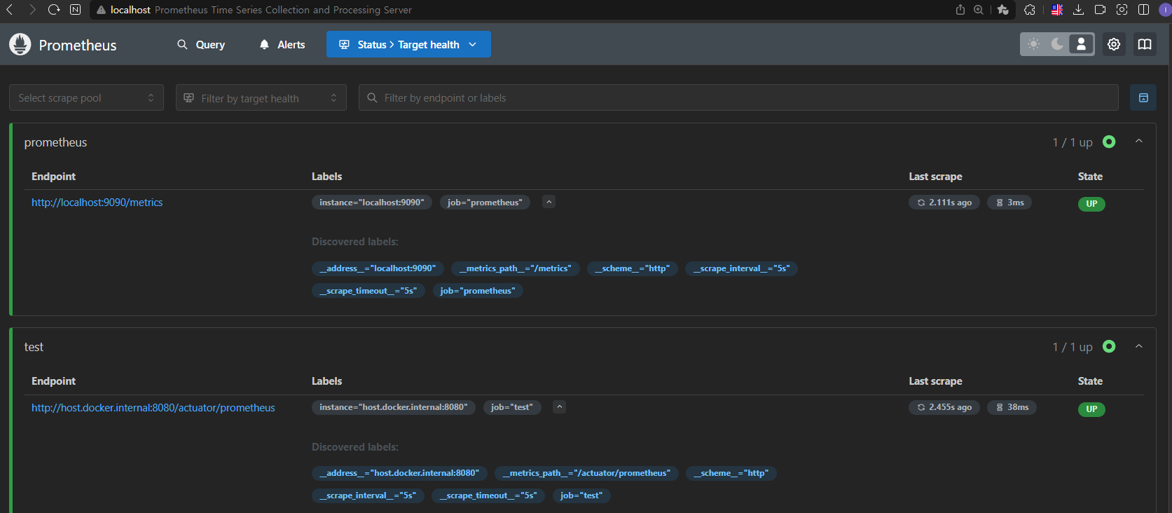Click the 2.111s ago last scrape badge
Viewport: 1172px width, 513px height.
[x=944, y=203]
